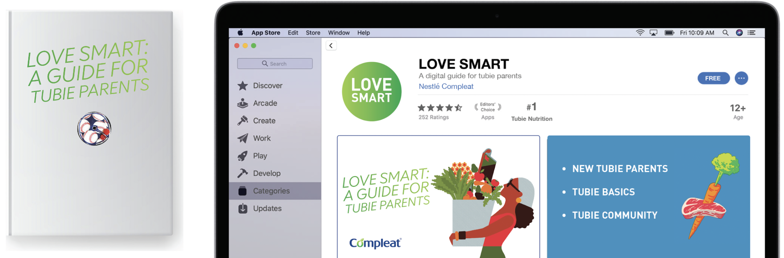Click the Develop hammer icon

tap(242, 173)
